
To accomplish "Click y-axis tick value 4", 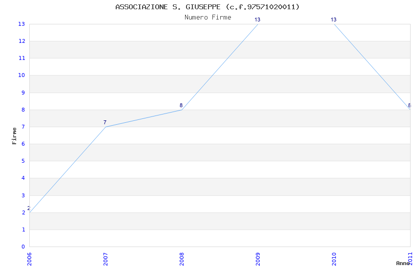I will 23,178.
